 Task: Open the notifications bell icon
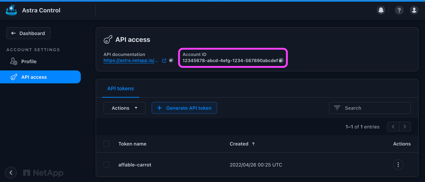[x=381, y=10]
